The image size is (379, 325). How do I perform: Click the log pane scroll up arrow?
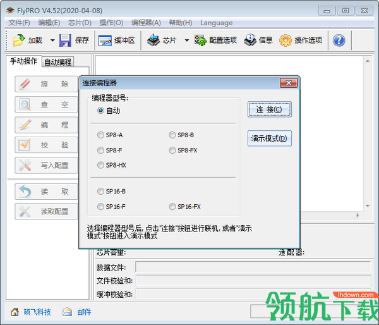coord(368,61)
